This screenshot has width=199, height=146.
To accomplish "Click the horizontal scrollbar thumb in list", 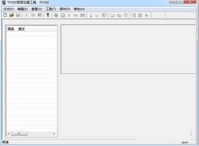I will (19, 134).
